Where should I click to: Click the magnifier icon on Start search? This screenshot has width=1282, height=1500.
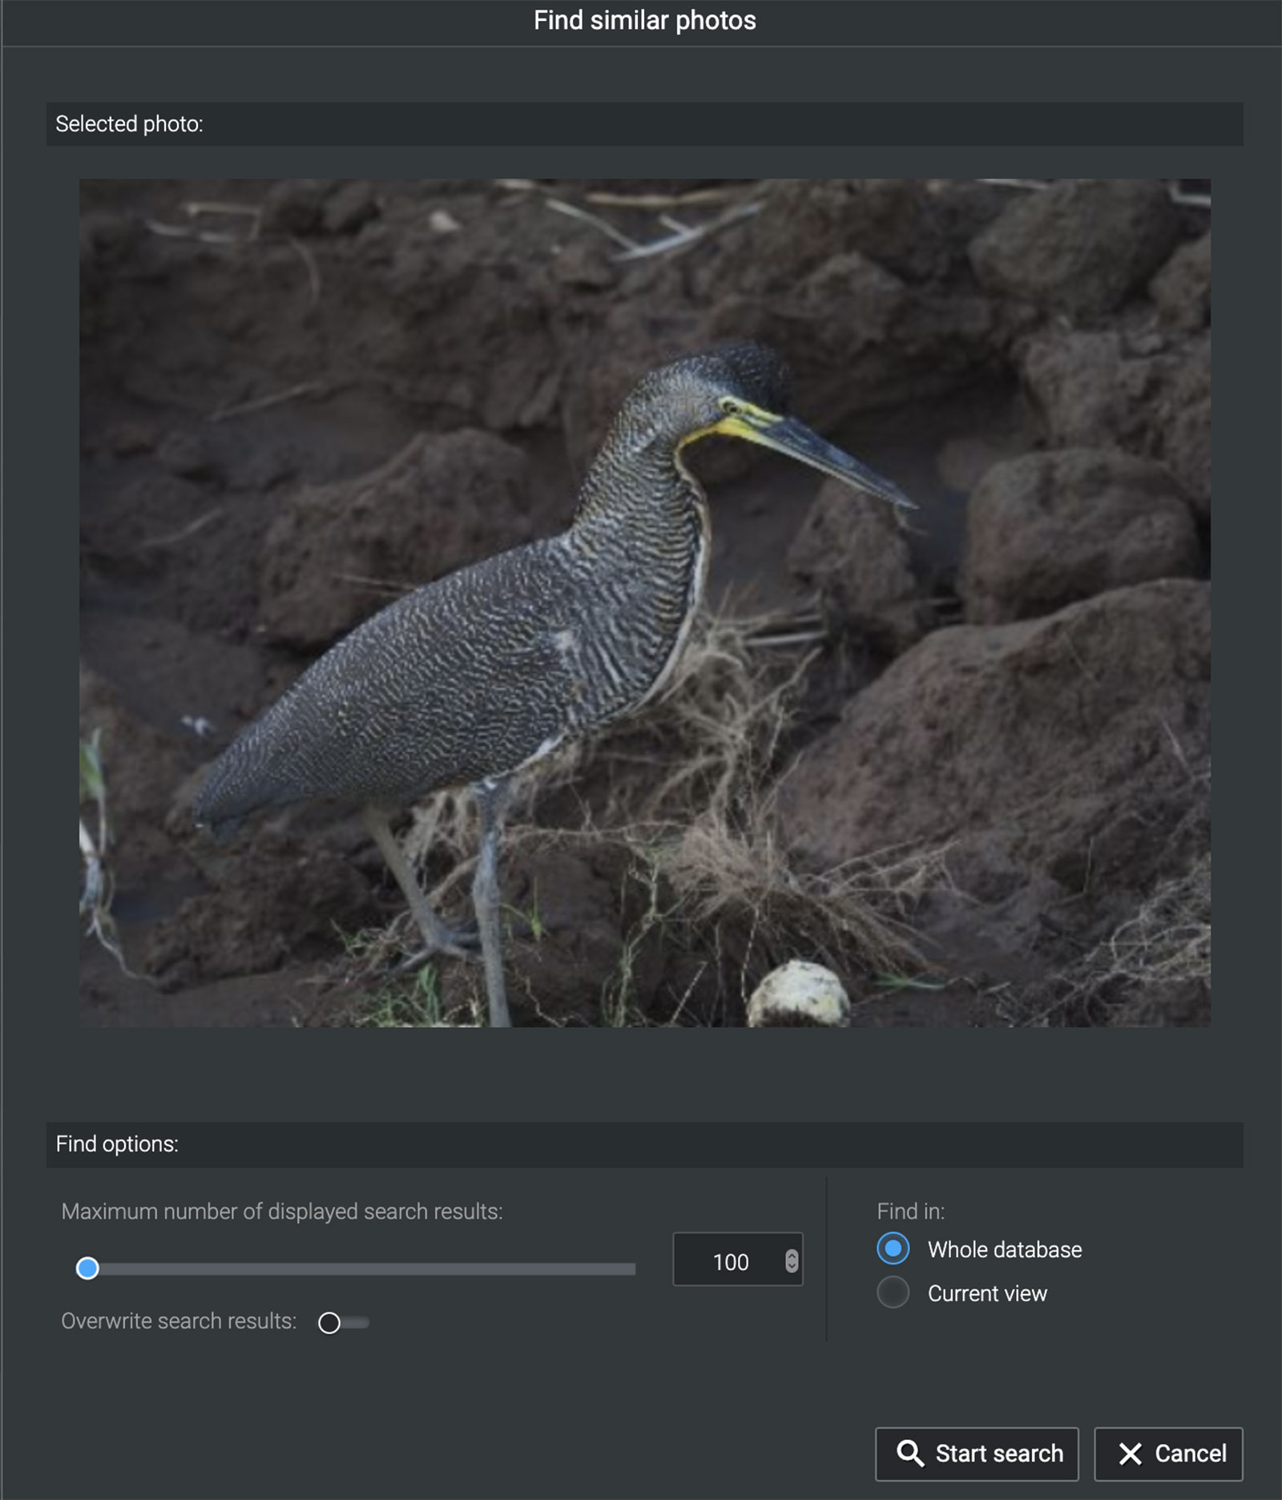(909, 1453)
